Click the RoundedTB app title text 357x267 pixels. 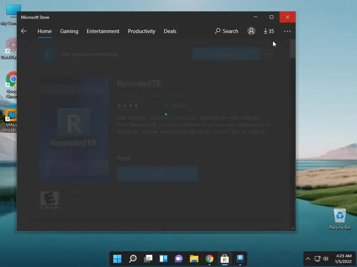139,83
